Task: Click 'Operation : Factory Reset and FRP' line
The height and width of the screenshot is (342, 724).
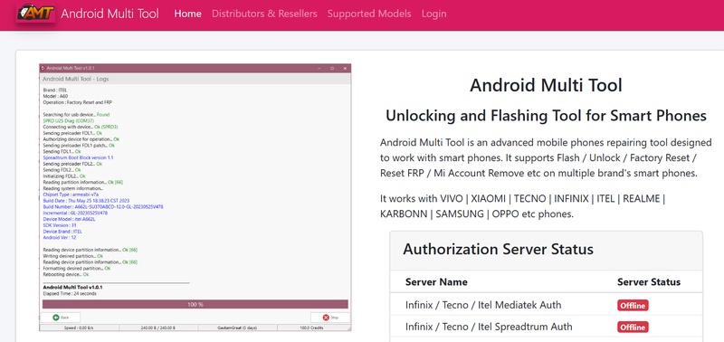Action: (77, 102)
